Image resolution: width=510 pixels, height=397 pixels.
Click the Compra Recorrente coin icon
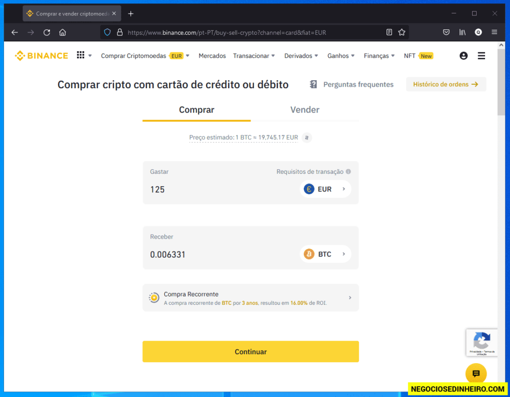tap(154, 297)
